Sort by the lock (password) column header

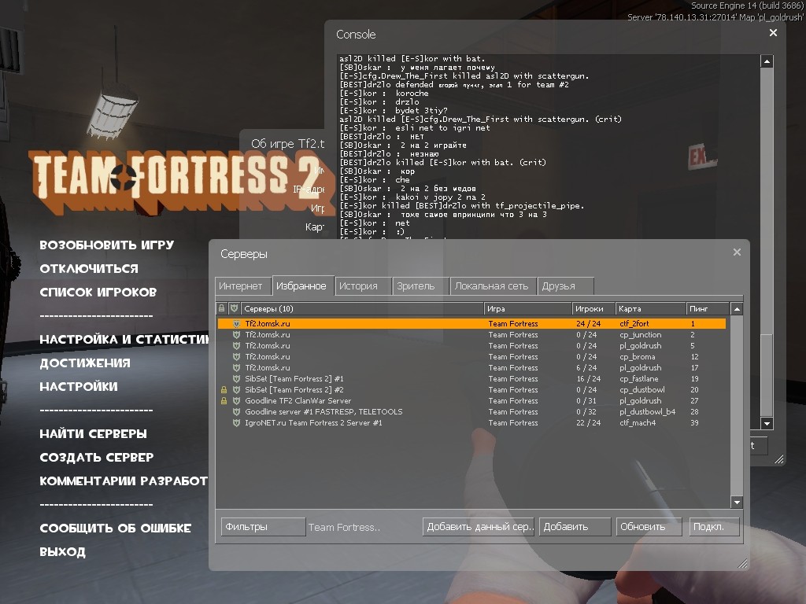[221, 308]
